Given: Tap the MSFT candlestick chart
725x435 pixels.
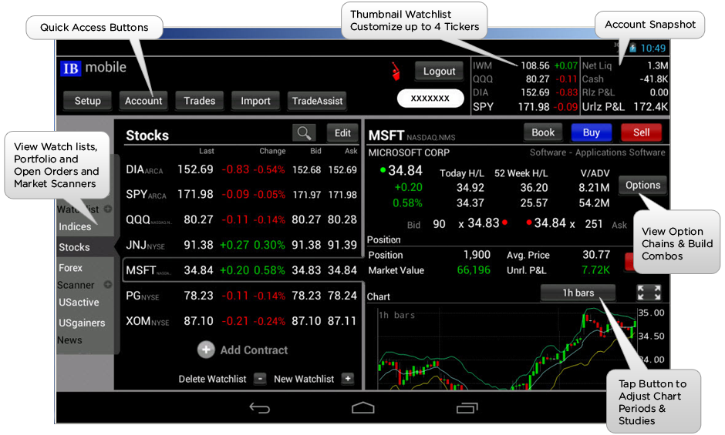Looking at the screenshot, I should coord(506,349).
